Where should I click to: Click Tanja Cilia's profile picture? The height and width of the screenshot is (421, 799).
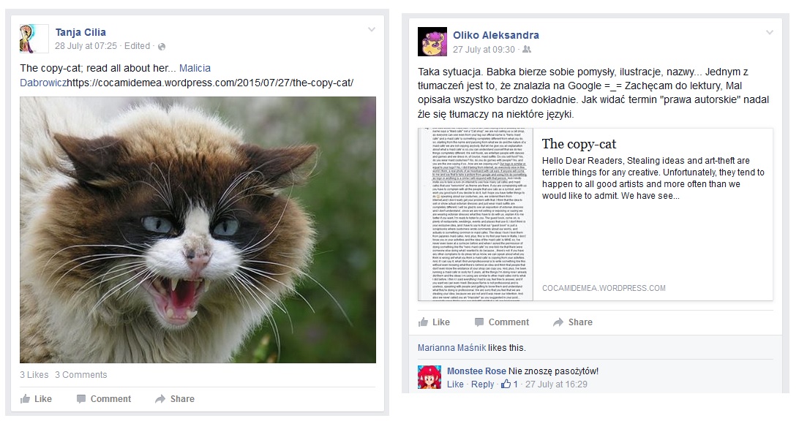(x=34, y=39)
